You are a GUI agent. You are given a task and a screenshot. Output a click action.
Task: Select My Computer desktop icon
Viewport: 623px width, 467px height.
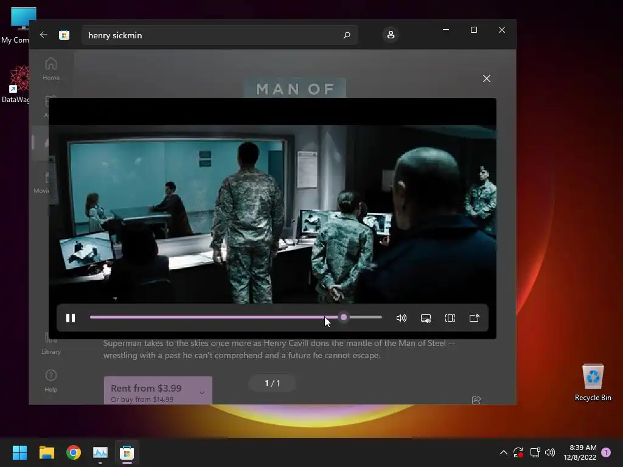pos(15,26)
